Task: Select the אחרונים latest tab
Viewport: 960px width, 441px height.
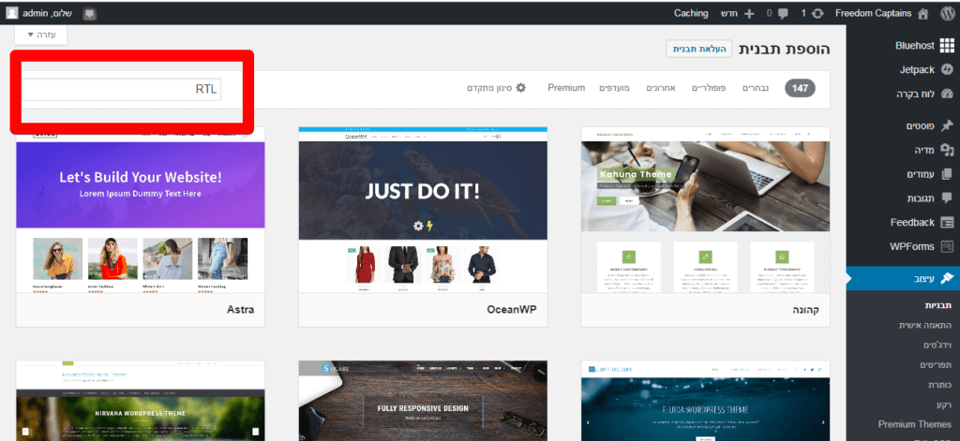Action: pos(661,88)
